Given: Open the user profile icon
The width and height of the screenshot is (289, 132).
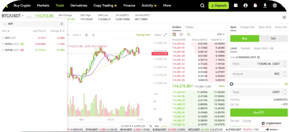Looking at the screenshot, I should click(246, 5).
